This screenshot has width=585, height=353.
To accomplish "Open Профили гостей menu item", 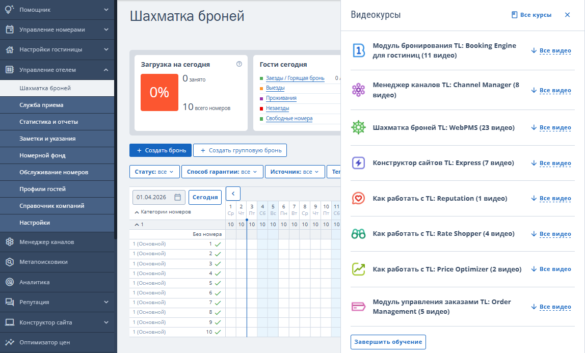I will 57,189.
